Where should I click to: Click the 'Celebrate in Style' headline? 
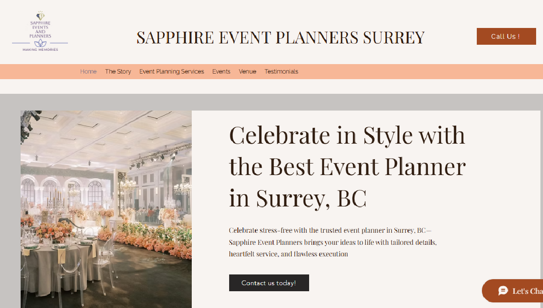click(x=347, y=166)
